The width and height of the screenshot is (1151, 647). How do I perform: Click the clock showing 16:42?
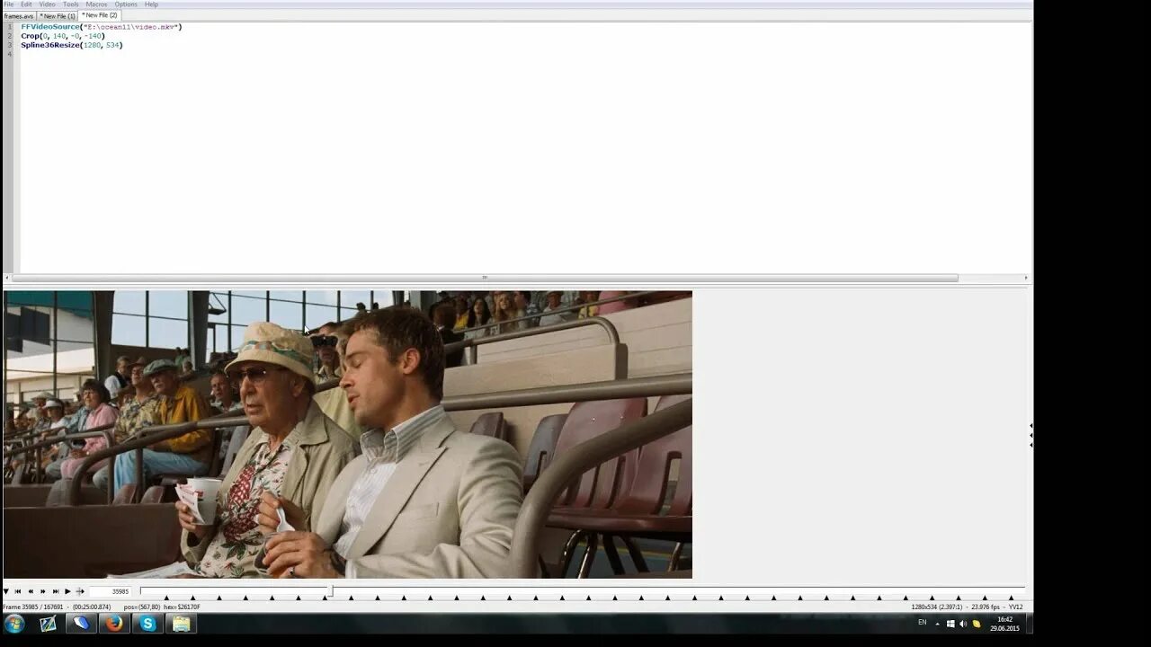pos(1005,619)
